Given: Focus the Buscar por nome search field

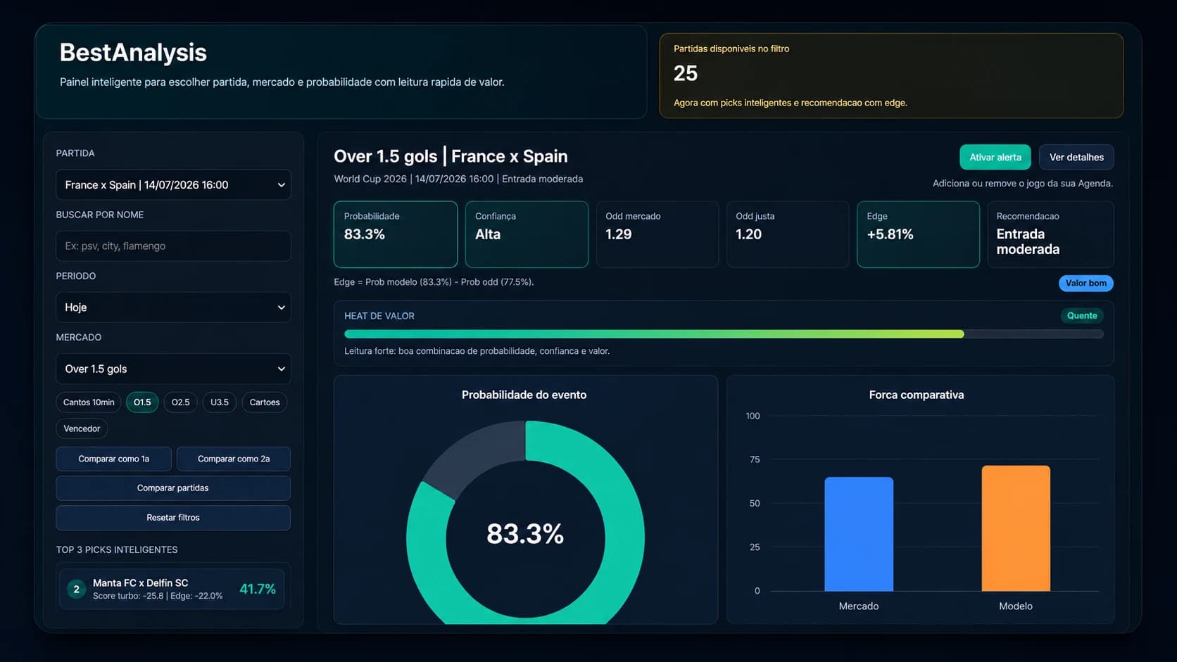Looking at the screenshot, I should (x=173, y=246).
